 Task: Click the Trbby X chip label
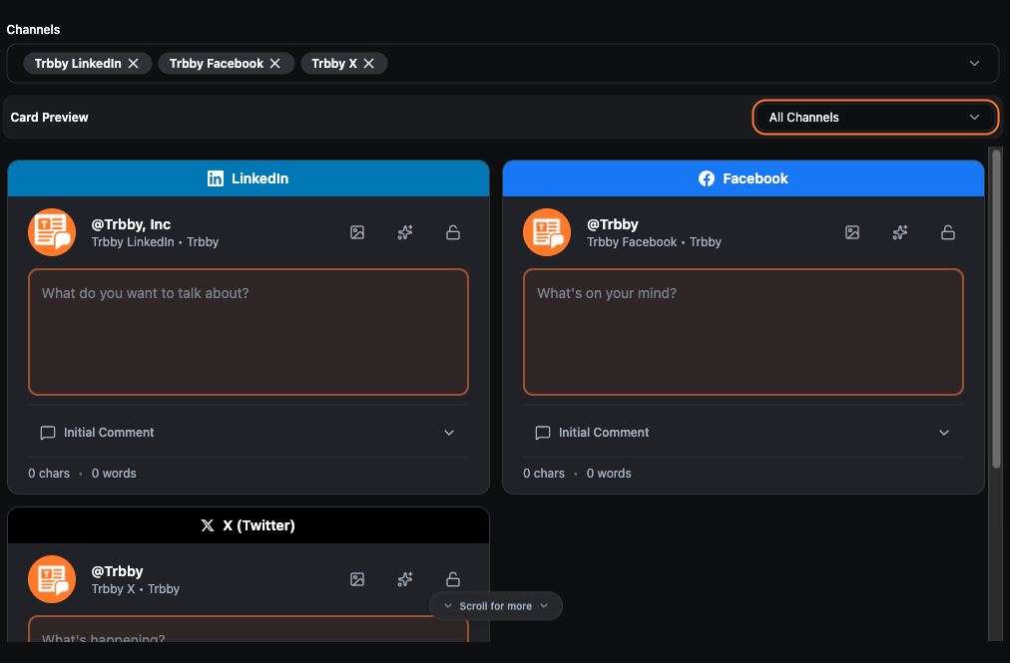click(x=334, y=63)
